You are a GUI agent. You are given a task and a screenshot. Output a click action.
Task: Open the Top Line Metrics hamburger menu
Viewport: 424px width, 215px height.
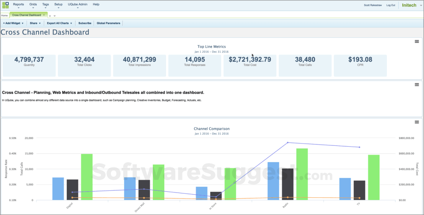(x=416, y=41)
